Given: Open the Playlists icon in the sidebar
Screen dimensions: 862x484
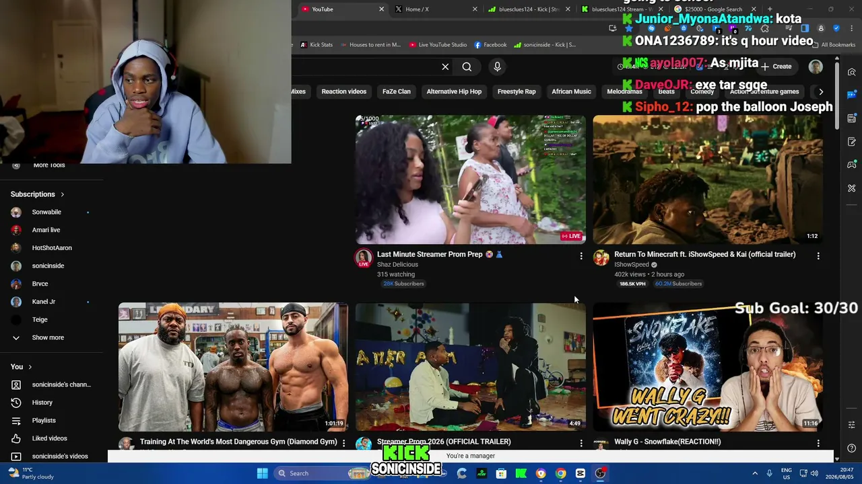Looking at the screenshot, I should point(16,421).
